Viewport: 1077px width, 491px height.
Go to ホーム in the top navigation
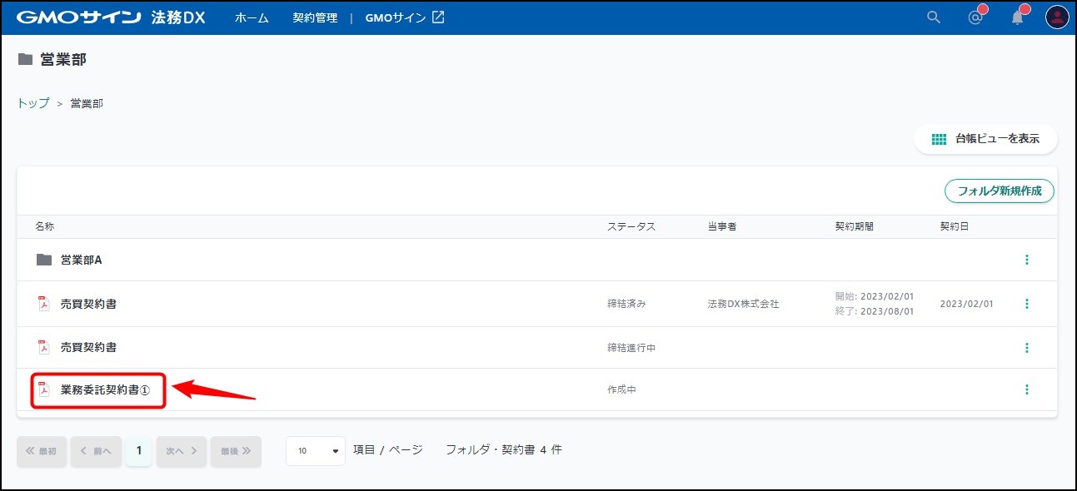pos(252,17)
